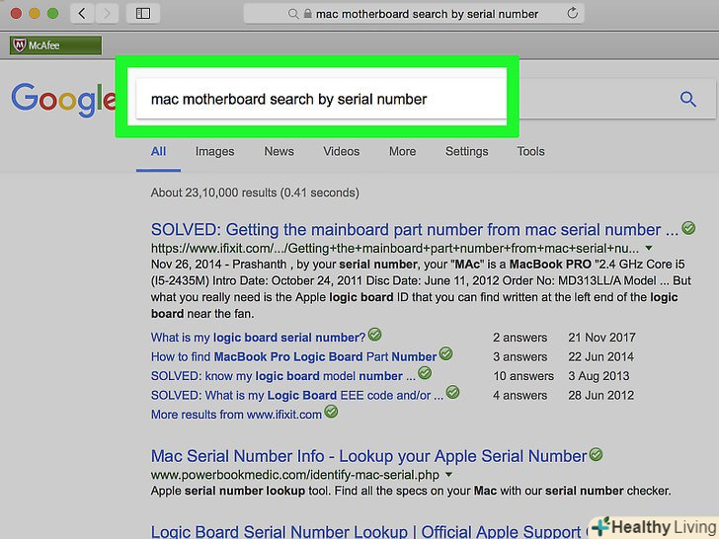Click checkmark beside MacBook Pro Logic Board link
719x539 pixels.
coord(445,353)
